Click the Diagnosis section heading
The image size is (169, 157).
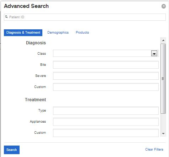coord(36,43)
